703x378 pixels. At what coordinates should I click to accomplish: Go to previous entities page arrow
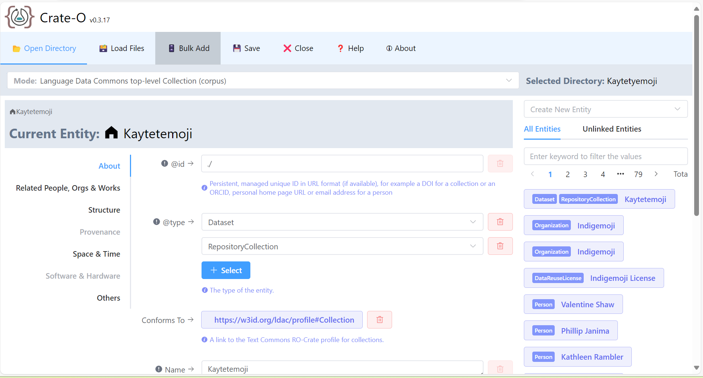[x=532, y=174]
